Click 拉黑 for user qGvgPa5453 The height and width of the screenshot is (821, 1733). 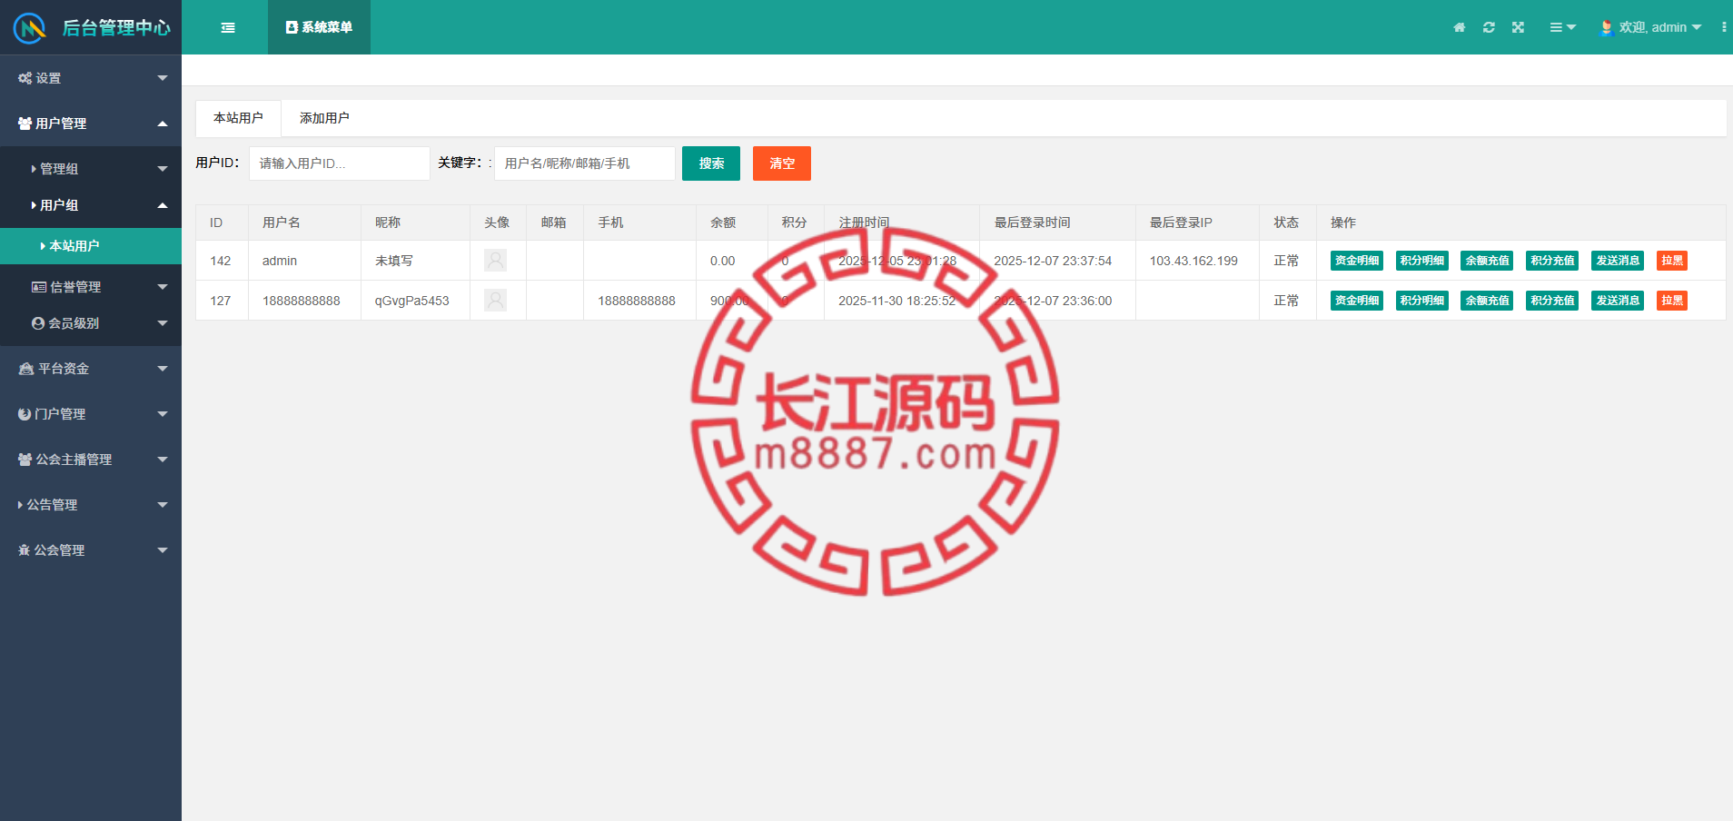point(1672,301)
